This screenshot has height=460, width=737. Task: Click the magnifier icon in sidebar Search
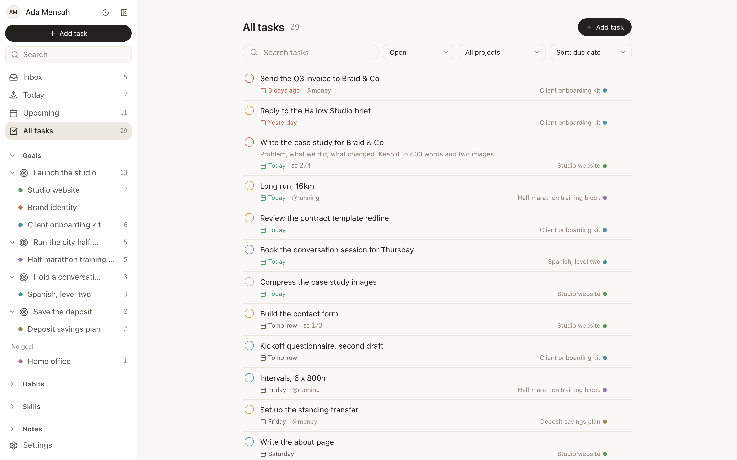point(15,55)
